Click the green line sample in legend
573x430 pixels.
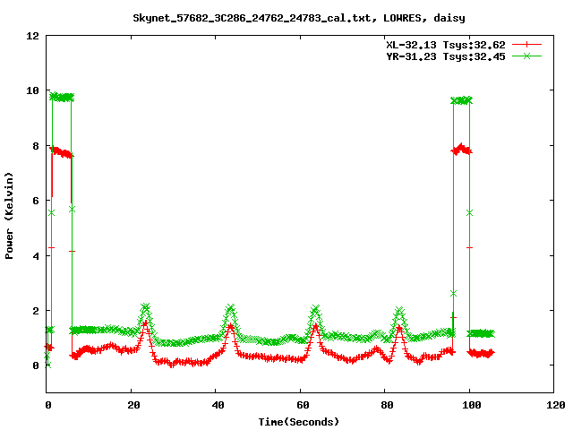tap(526, 56)
